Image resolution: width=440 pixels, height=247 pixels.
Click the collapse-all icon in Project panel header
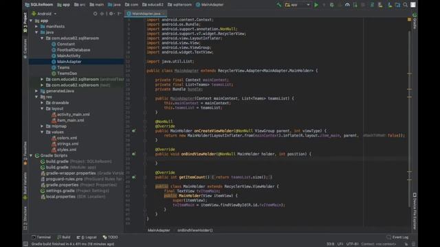[102, 14]
